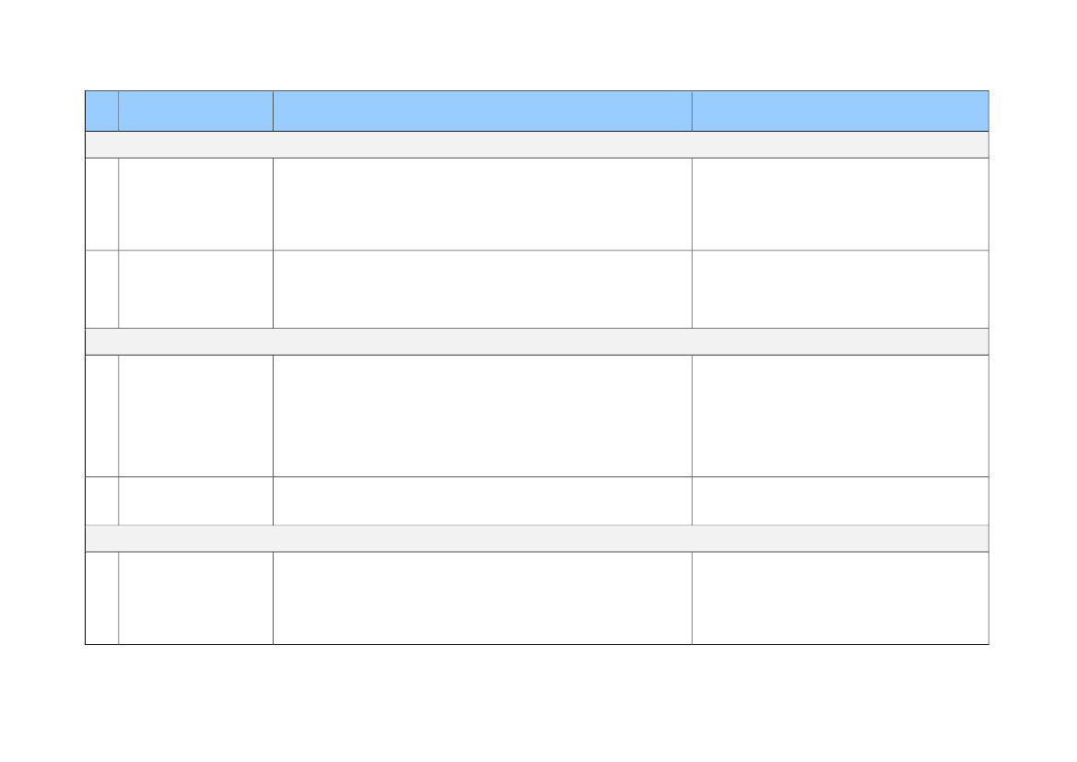1077x762 pixels.
Task: Click widest cell of tallest data row
Action: click(482, 416)
